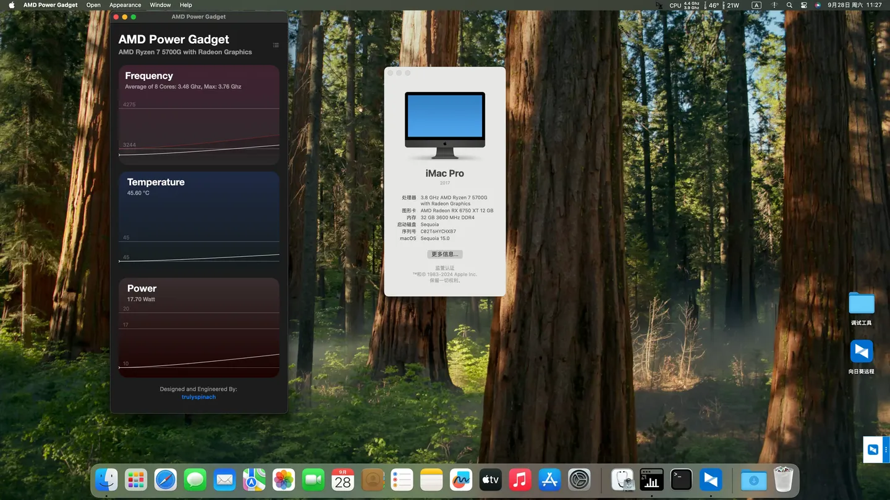This screenshot has height=500, width=890.
Task: Open Safari from the dock
Action: coord(165,480)
